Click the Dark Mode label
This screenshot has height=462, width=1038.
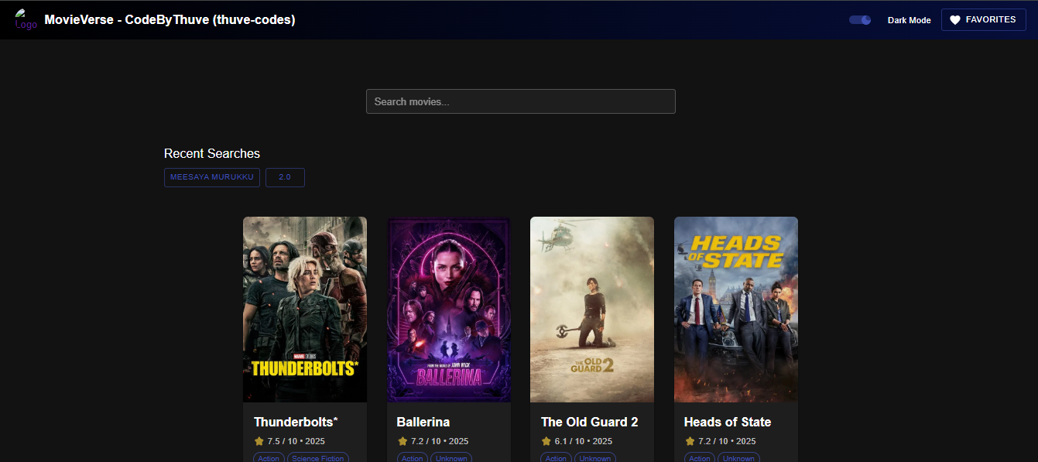(x=909, y=20)
